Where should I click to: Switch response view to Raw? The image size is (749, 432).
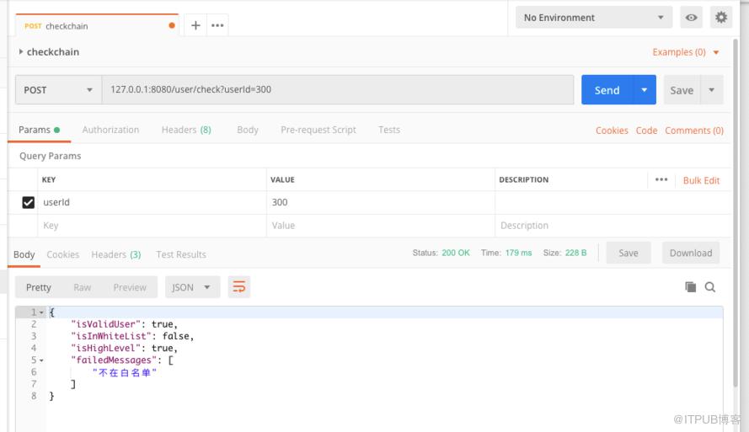[x=83, y=287]
